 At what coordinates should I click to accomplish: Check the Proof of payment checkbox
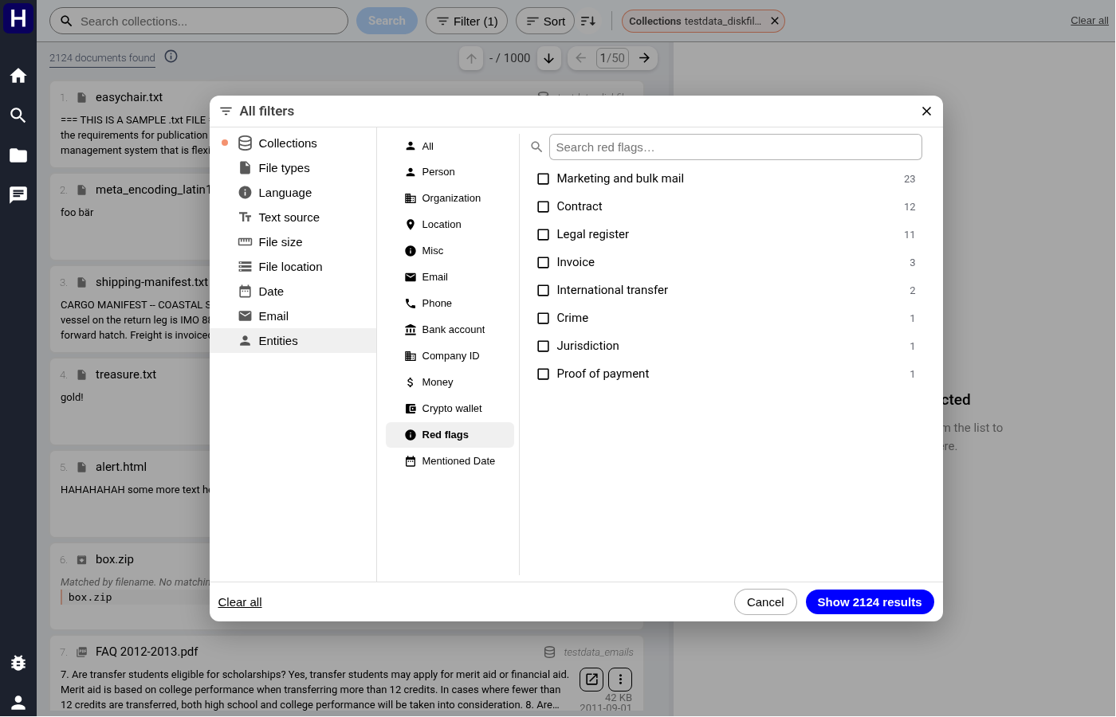tap(544, 374)
